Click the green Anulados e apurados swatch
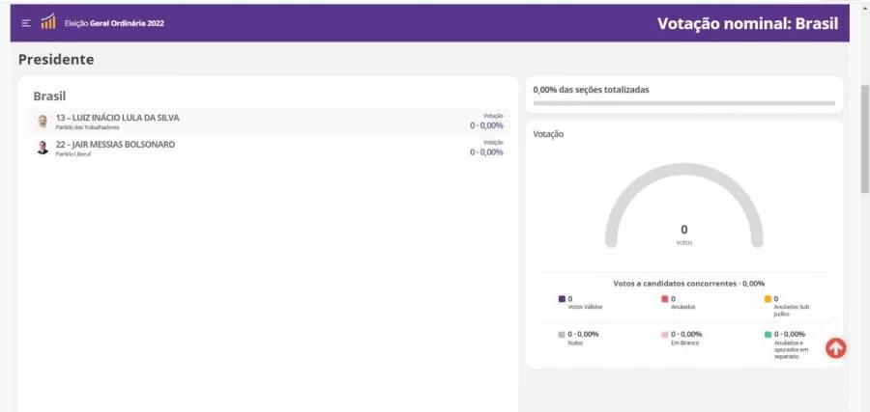Viewport: 870px width, 412px height. point(768,334)
